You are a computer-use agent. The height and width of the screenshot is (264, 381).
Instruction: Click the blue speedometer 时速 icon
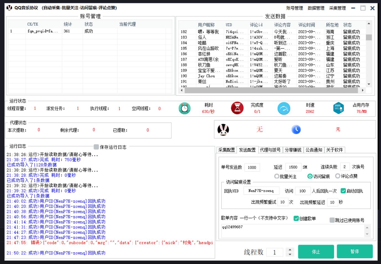(x=284, y=108)
